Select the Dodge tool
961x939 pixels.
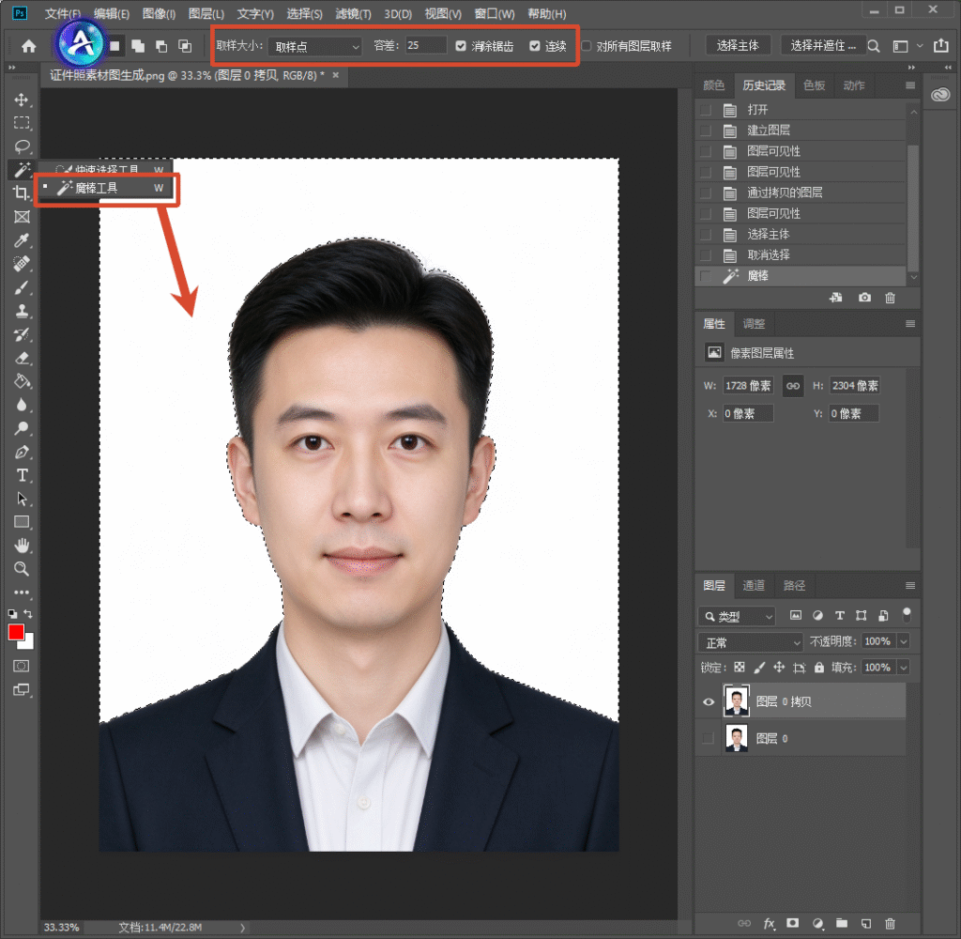point(22,428)
